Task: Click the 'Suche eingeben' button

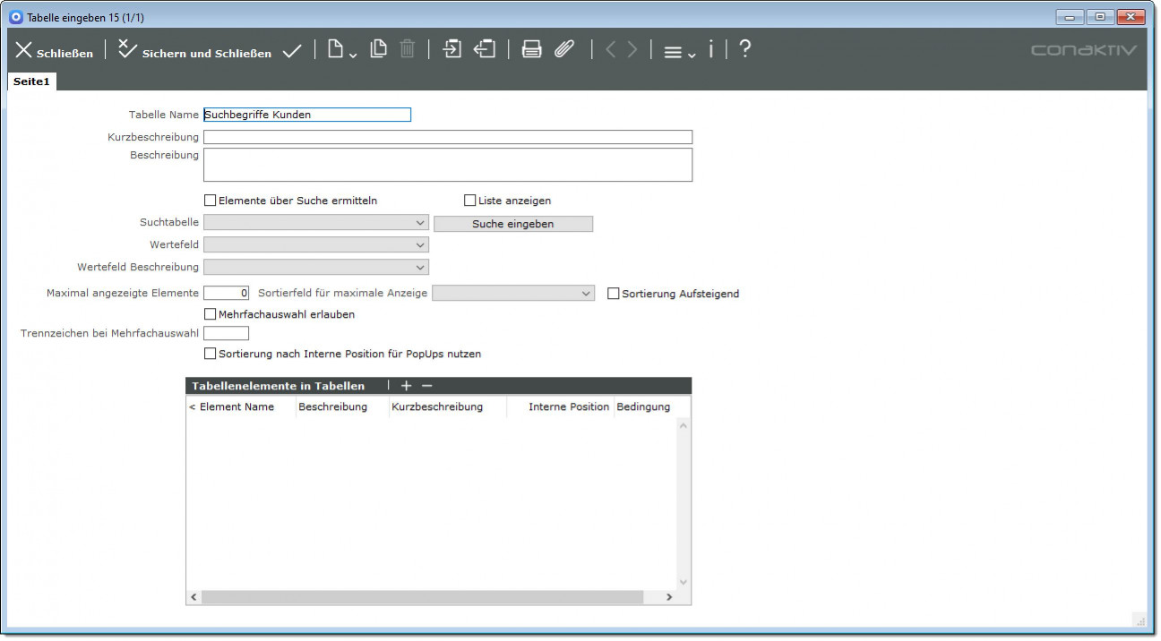Action: coord(512,224)
